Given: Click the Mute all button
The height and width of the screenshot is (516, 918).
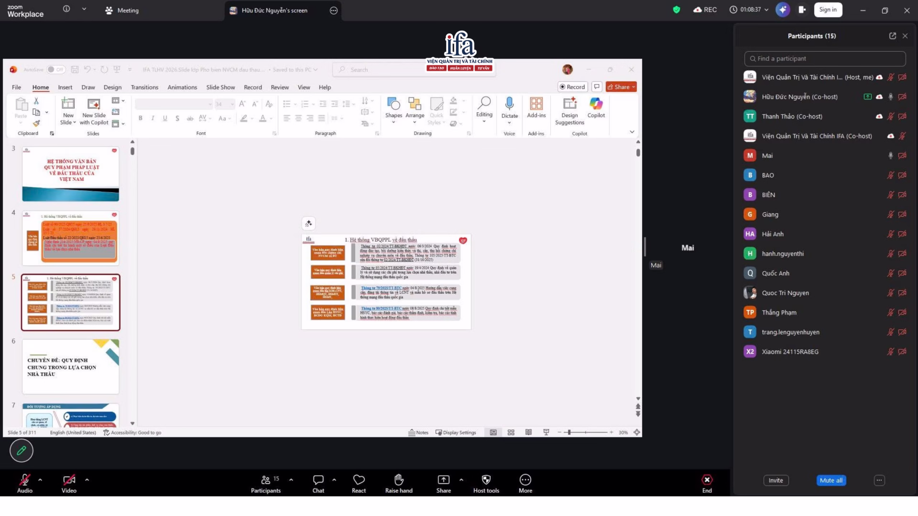Looking at the screenshot, I should point(831,480).
